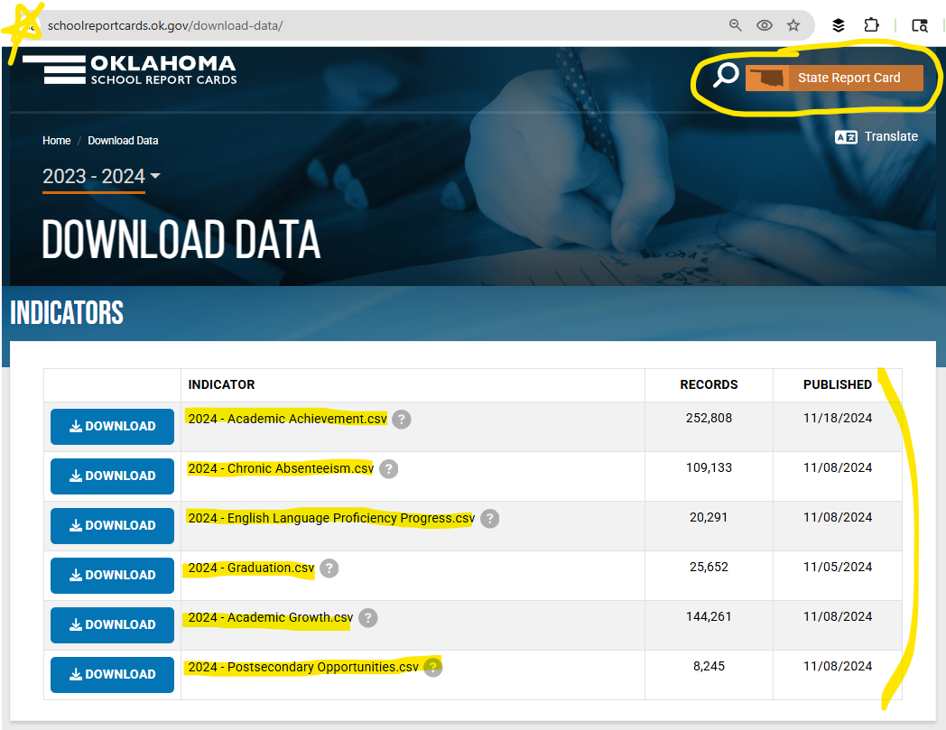Screen dimensions: 946x730
Task: Show help for Graduation indicator
Action: (329, 568)
